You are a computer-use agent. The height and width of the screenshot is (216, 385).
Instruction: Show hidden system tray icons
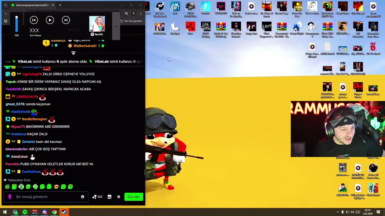click(x=337, y=212)
